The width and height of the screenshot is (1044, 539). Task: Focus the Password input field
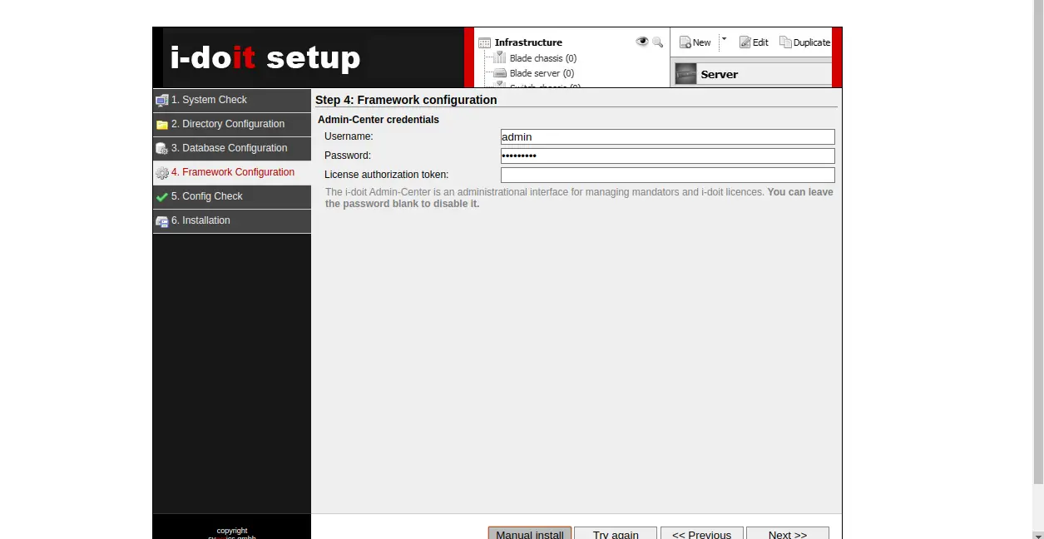pyautogui.click(x=667, y=156)
